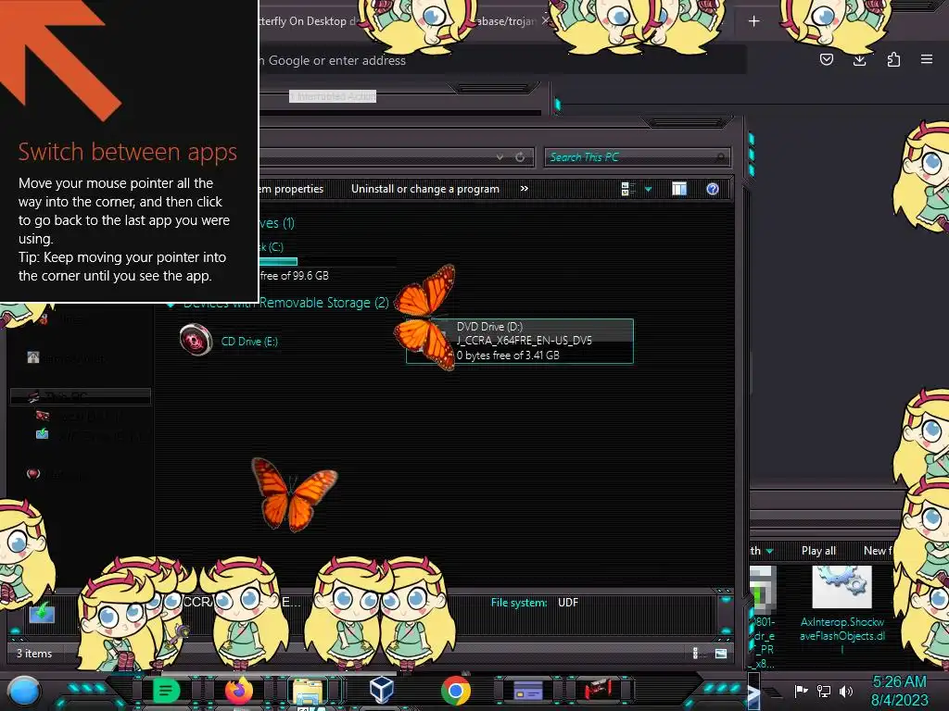Click Uninstall or change a program
This screenshot has height=711, width=949.
click(x=424, y=189)
